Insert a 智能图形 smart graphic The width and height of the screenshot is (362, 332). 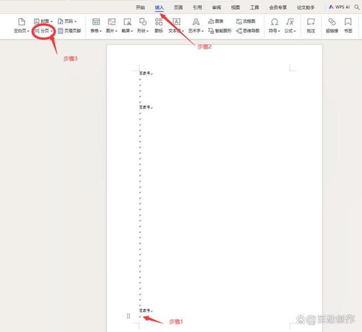pyautogui.click(x=220, y=31)
